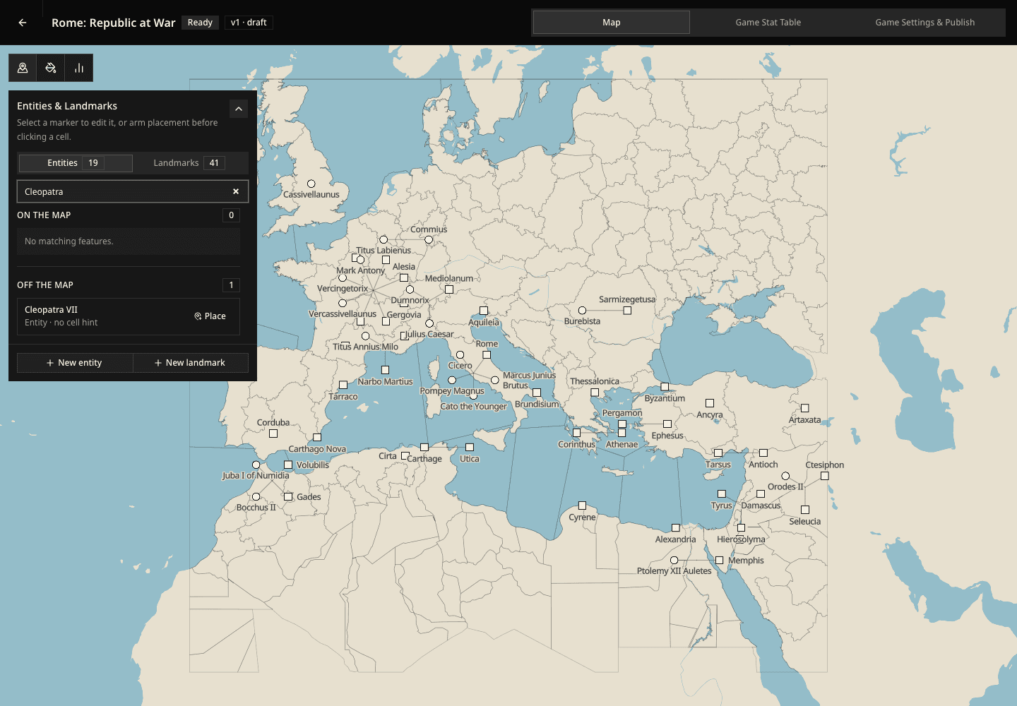1017x706 pixels.
Task: Select the Mediolanum landmark marker
Action: point(449,289)
